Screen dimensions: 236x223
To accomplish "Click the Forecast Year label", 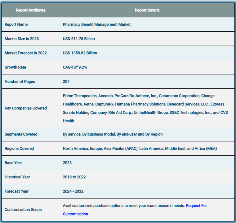I will (x=16, y=191).
